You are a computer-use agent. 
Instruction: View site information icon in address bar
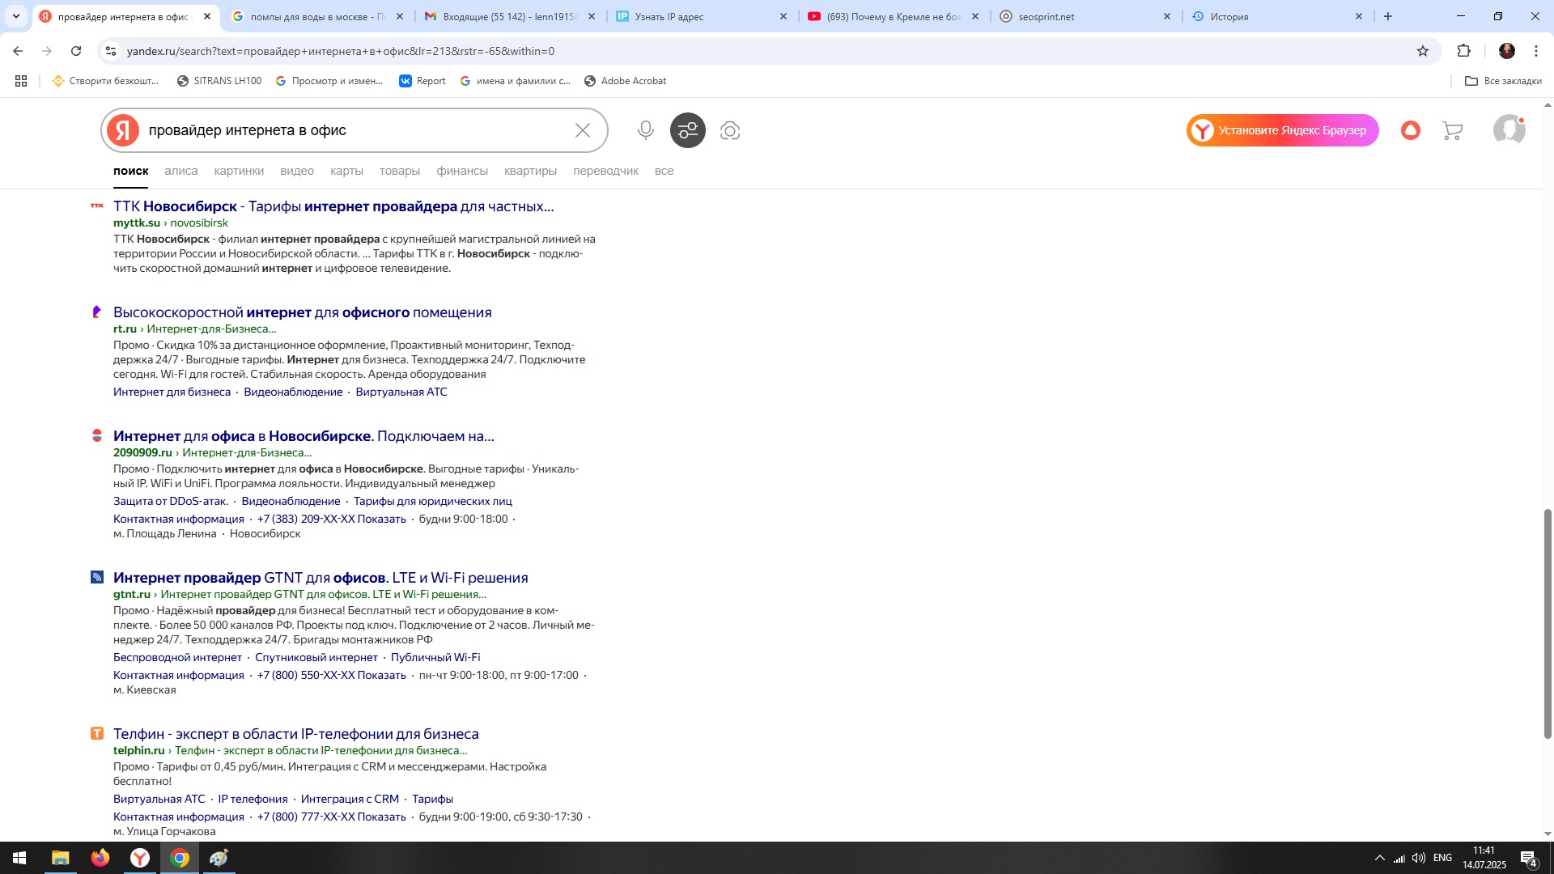(112, 51)
